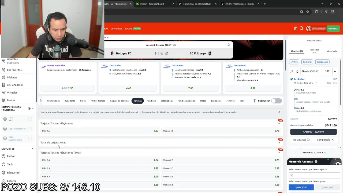Viewport: 343px width, 193px height.
Task: Switch to Goles tab
Action: pyautogui.click(x=83, y=101)
